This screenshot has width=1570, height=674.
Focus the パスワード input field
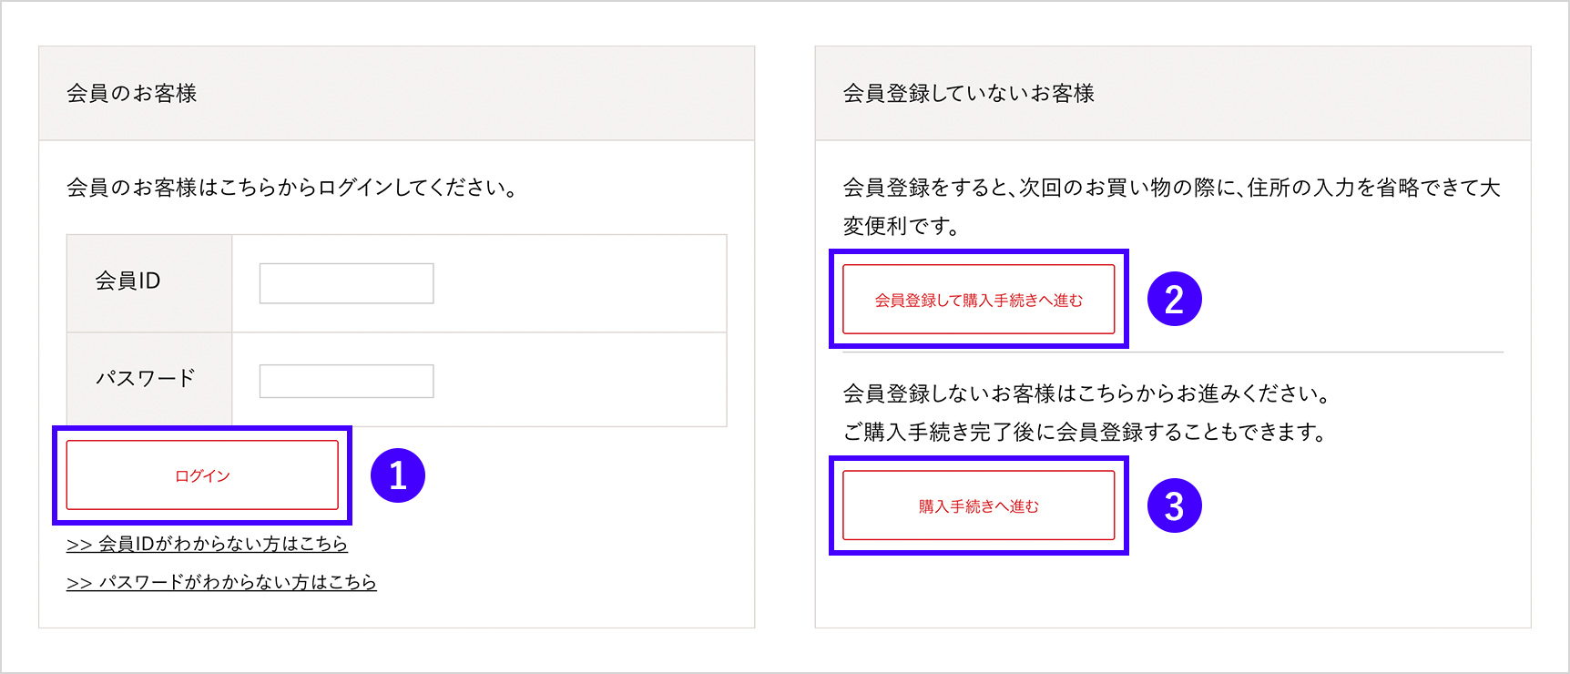[x=346, y=381]
